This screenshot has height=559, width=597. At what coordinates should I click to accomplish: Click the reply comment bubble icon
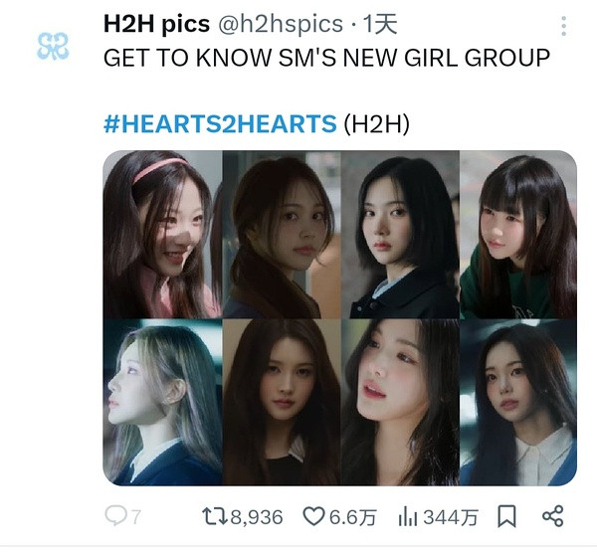tap(115, 516)
